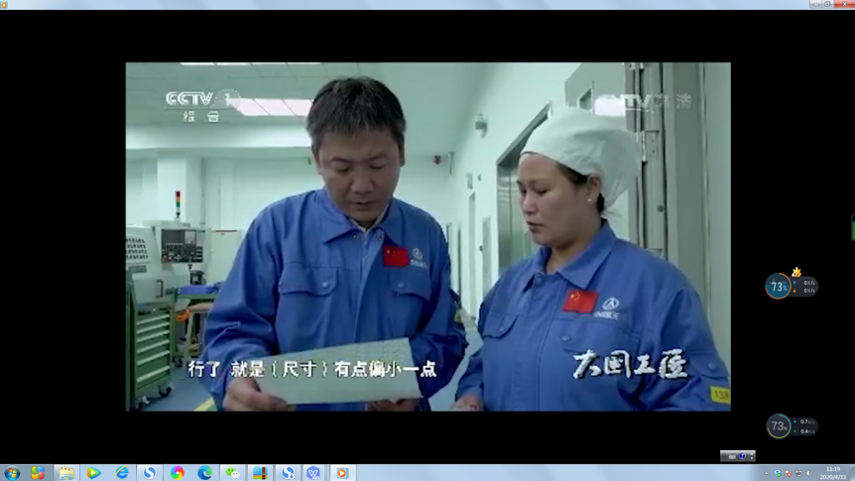Open the 73% memory accelerator ball
The image size is (855, 481).
tap(779, 287)
